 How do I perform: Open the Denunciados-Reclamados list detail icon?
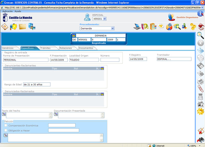102,94
